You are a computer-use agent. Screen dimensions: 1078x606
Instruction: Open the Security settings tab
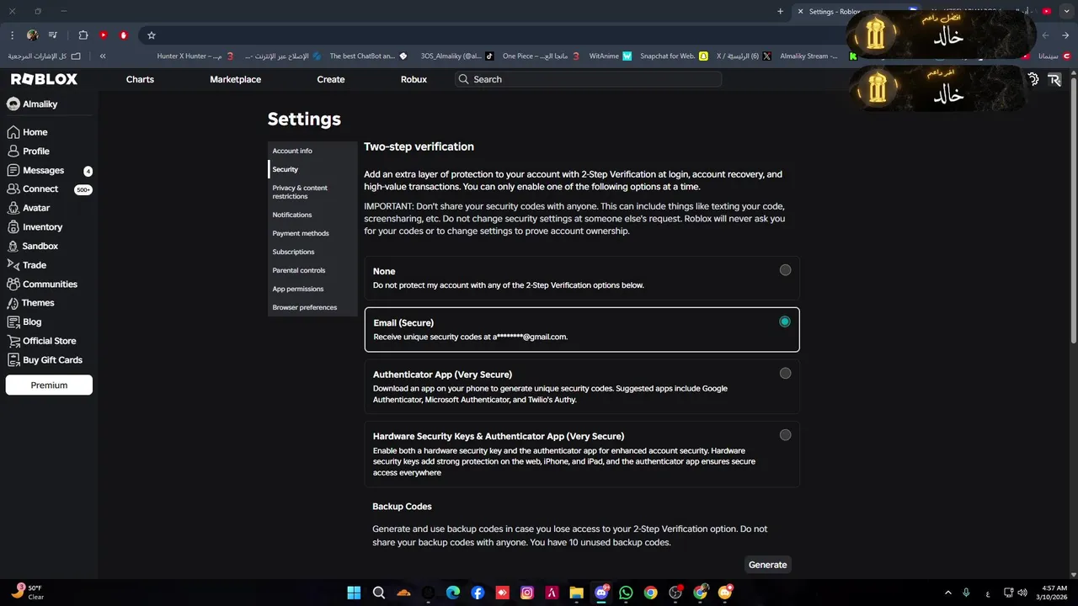(312, 169)
